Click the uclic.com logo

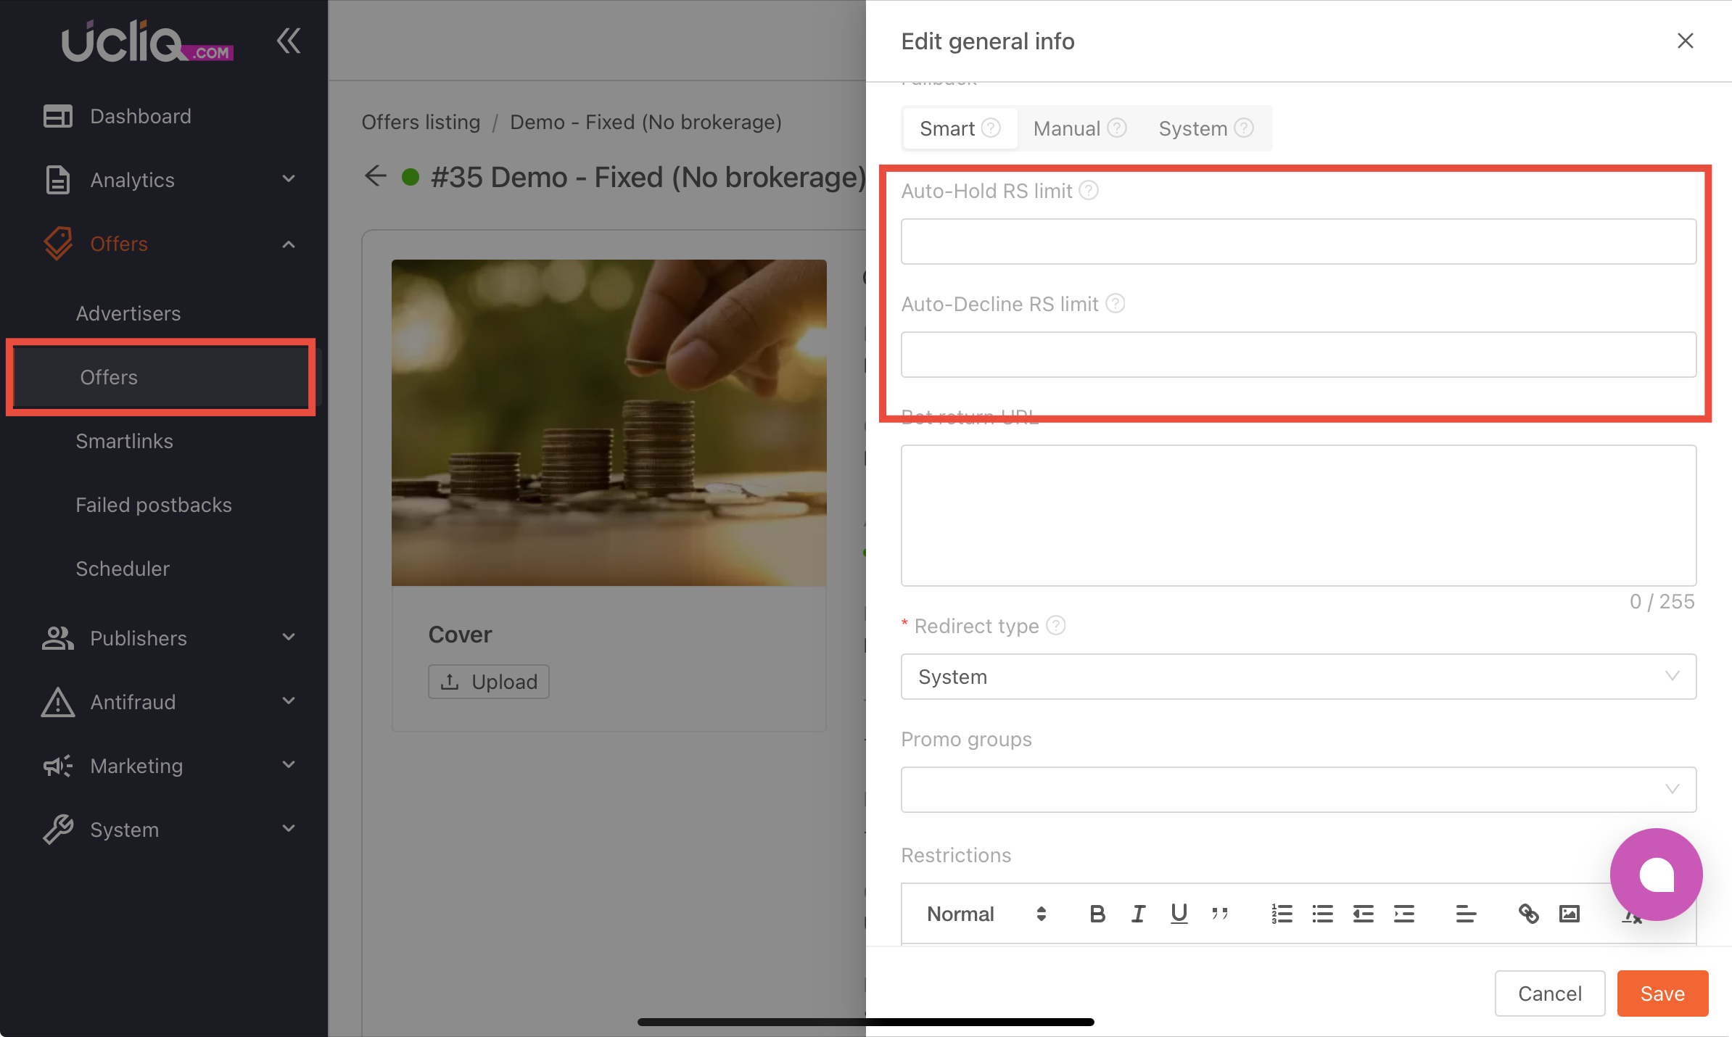tap(147, 41)
